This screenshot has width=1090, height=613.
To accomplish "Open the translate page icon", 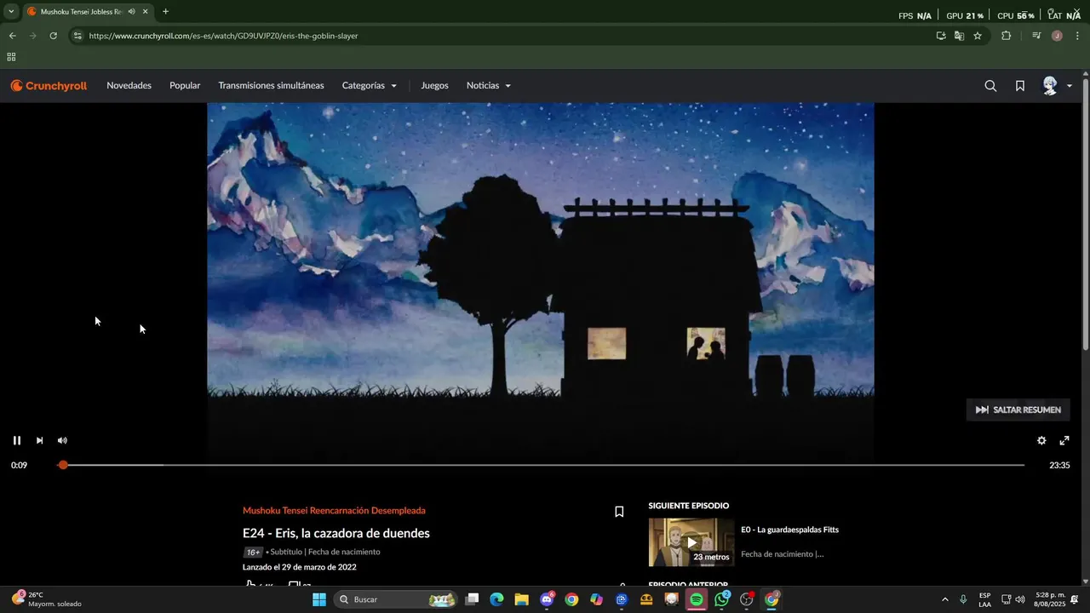I will click(x=959, y=36).
